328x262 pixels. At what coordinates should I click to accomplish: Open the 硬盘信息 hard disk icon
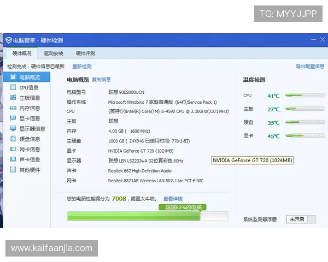pos(13,139)
